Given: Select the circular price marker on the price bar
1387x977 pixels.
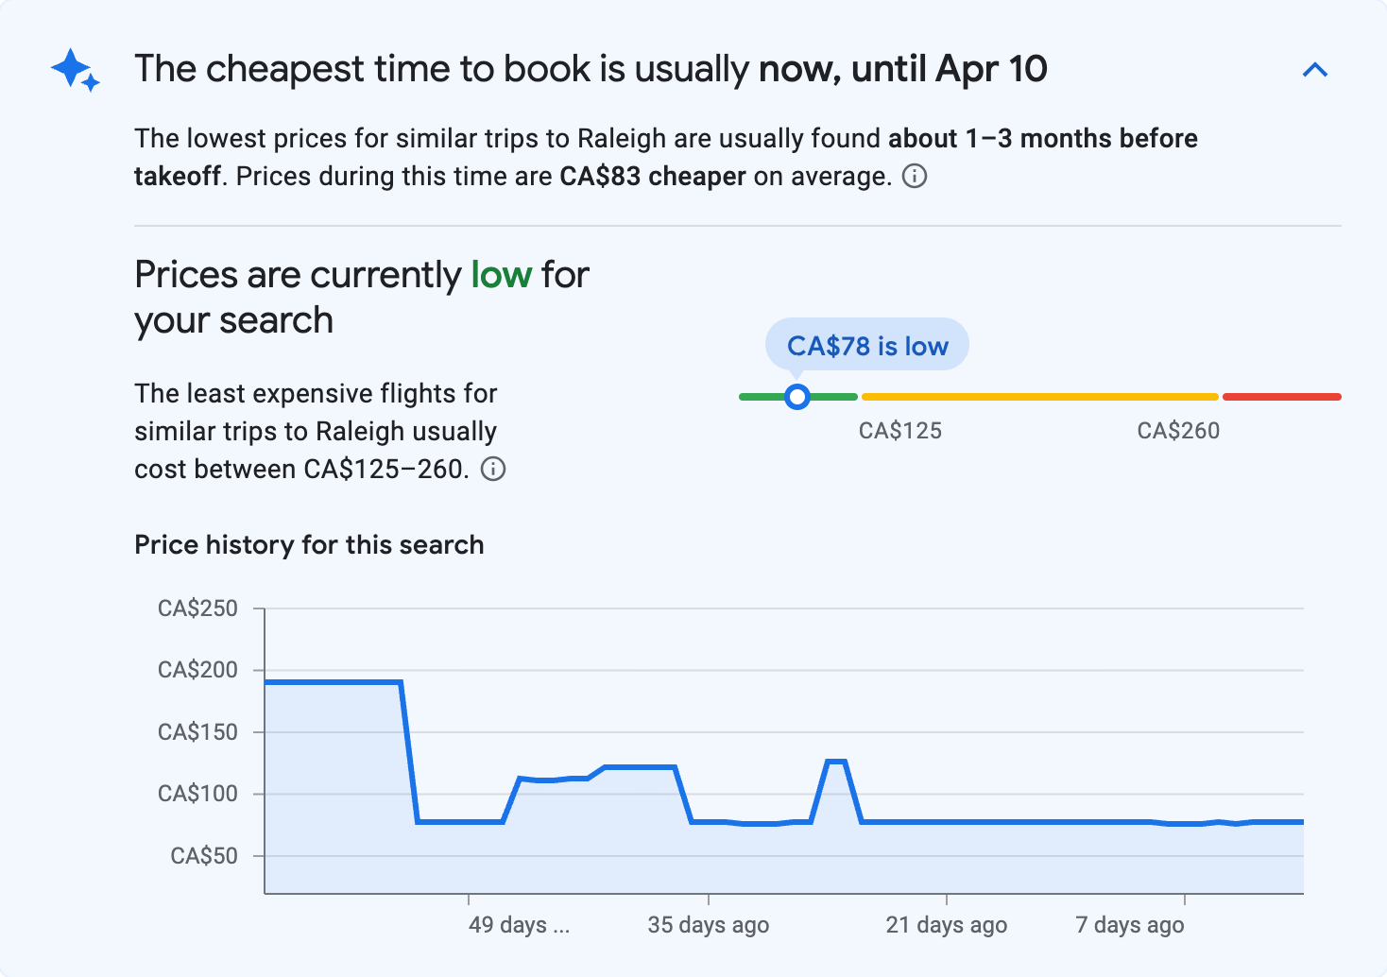Looking at the screenshot, I should [797, 397].
